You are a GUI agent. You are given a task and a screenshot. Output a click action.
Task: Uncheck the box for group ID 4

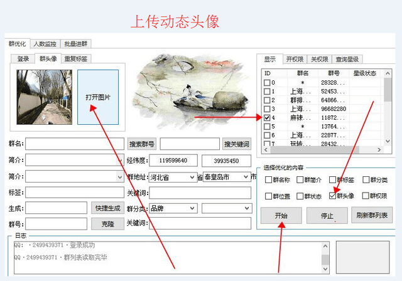pos(267,117)
